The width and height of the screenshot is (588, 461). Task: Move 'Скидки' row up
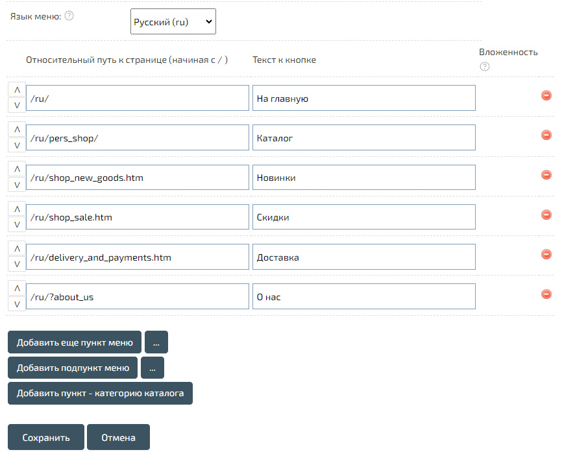(17, 209)
